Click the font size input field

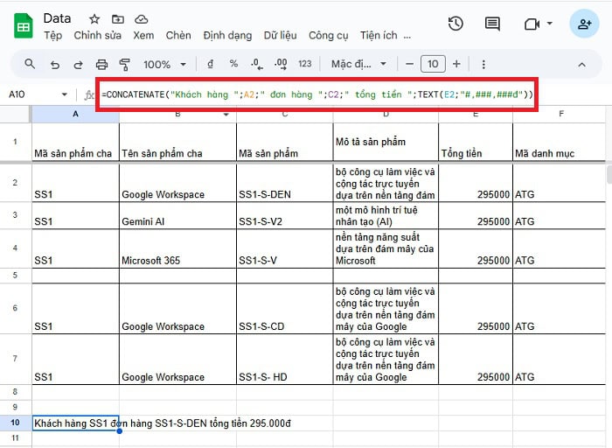pos(433,64)
